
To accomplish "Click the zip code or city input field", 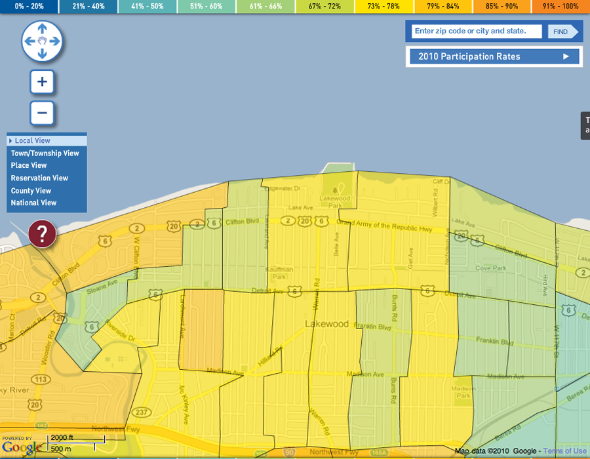I will (477, 31).
